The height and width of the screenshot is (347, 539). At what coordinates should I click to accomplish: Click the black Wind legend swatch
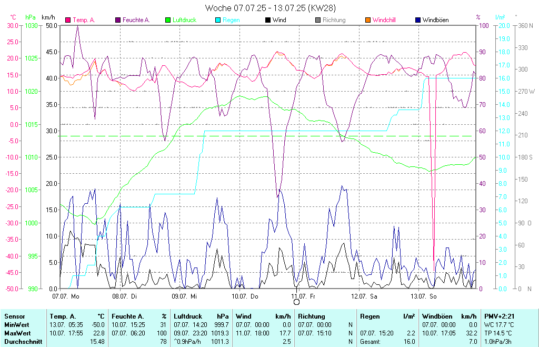point(268,20)
